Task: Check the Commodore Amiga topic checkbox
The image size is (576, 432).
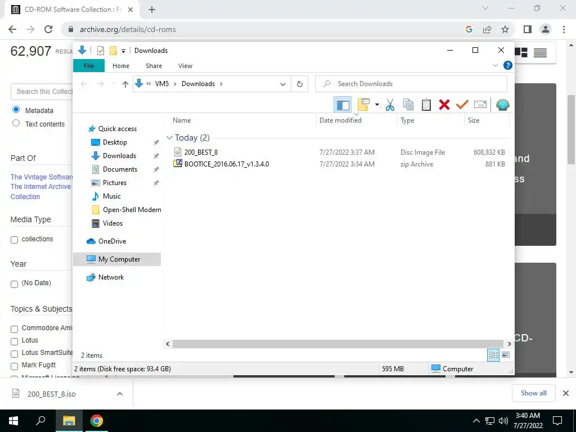Action: pyautogui.click(x=14, y=328)
